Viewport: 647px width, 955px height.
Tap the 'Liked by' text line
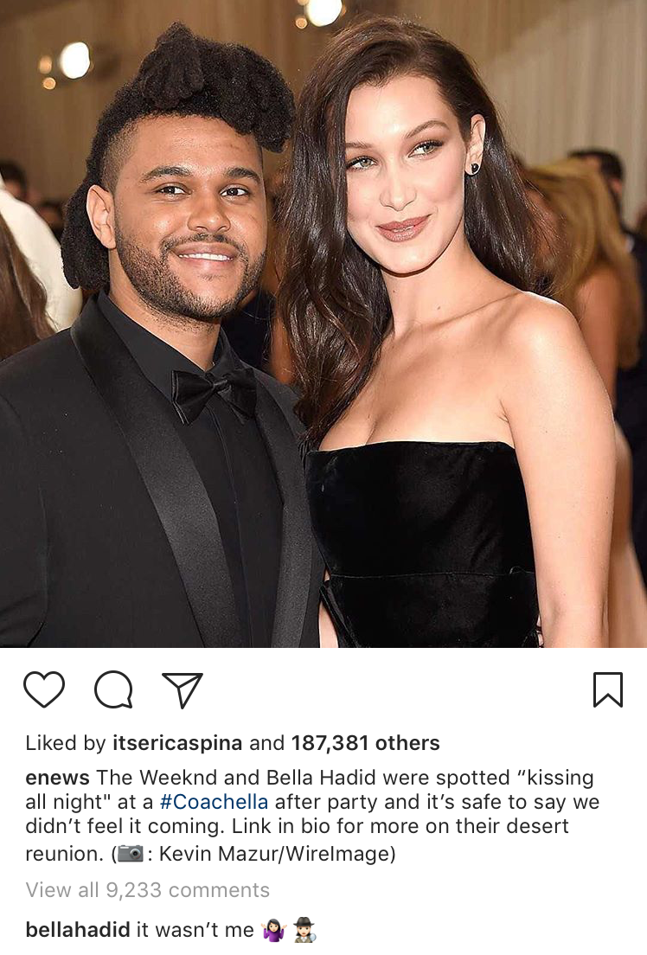click(232, 743)
